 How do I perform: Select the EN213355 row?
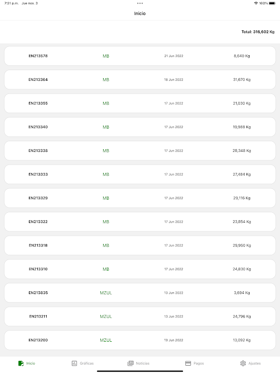point(140,103)
